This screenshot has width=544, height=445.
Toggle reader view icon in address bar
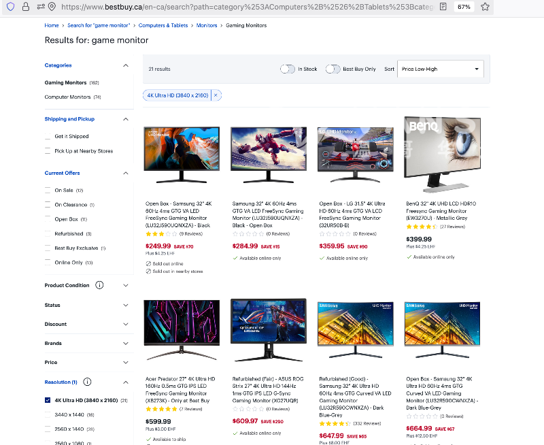pos(443,6)
